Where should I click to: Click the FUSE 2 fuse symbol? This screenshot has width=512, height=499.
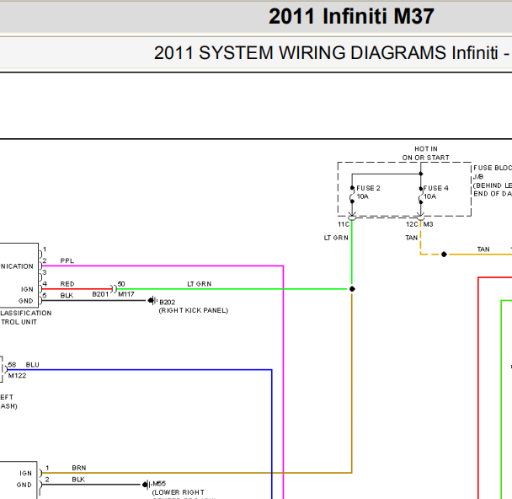coord(352,195)
